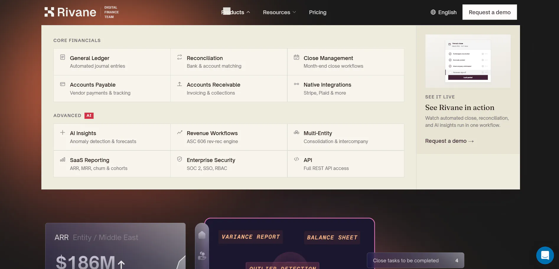This screenshot has width=559, height=269.
Task: Open Enterprise Security page
Action: 229,164
